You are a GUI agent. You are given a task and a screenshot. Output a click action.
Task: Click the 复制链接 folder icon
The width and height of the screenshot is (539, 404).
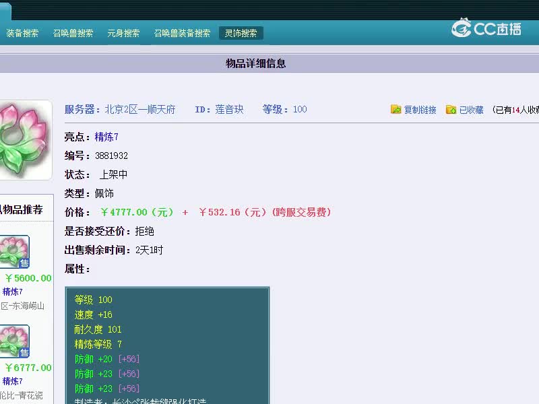(396, 109)
